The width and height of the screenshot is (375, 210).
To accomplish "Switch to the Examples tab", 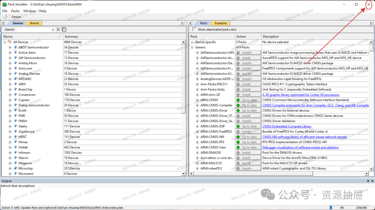I will pyautogui.click(x=221, y=23).
